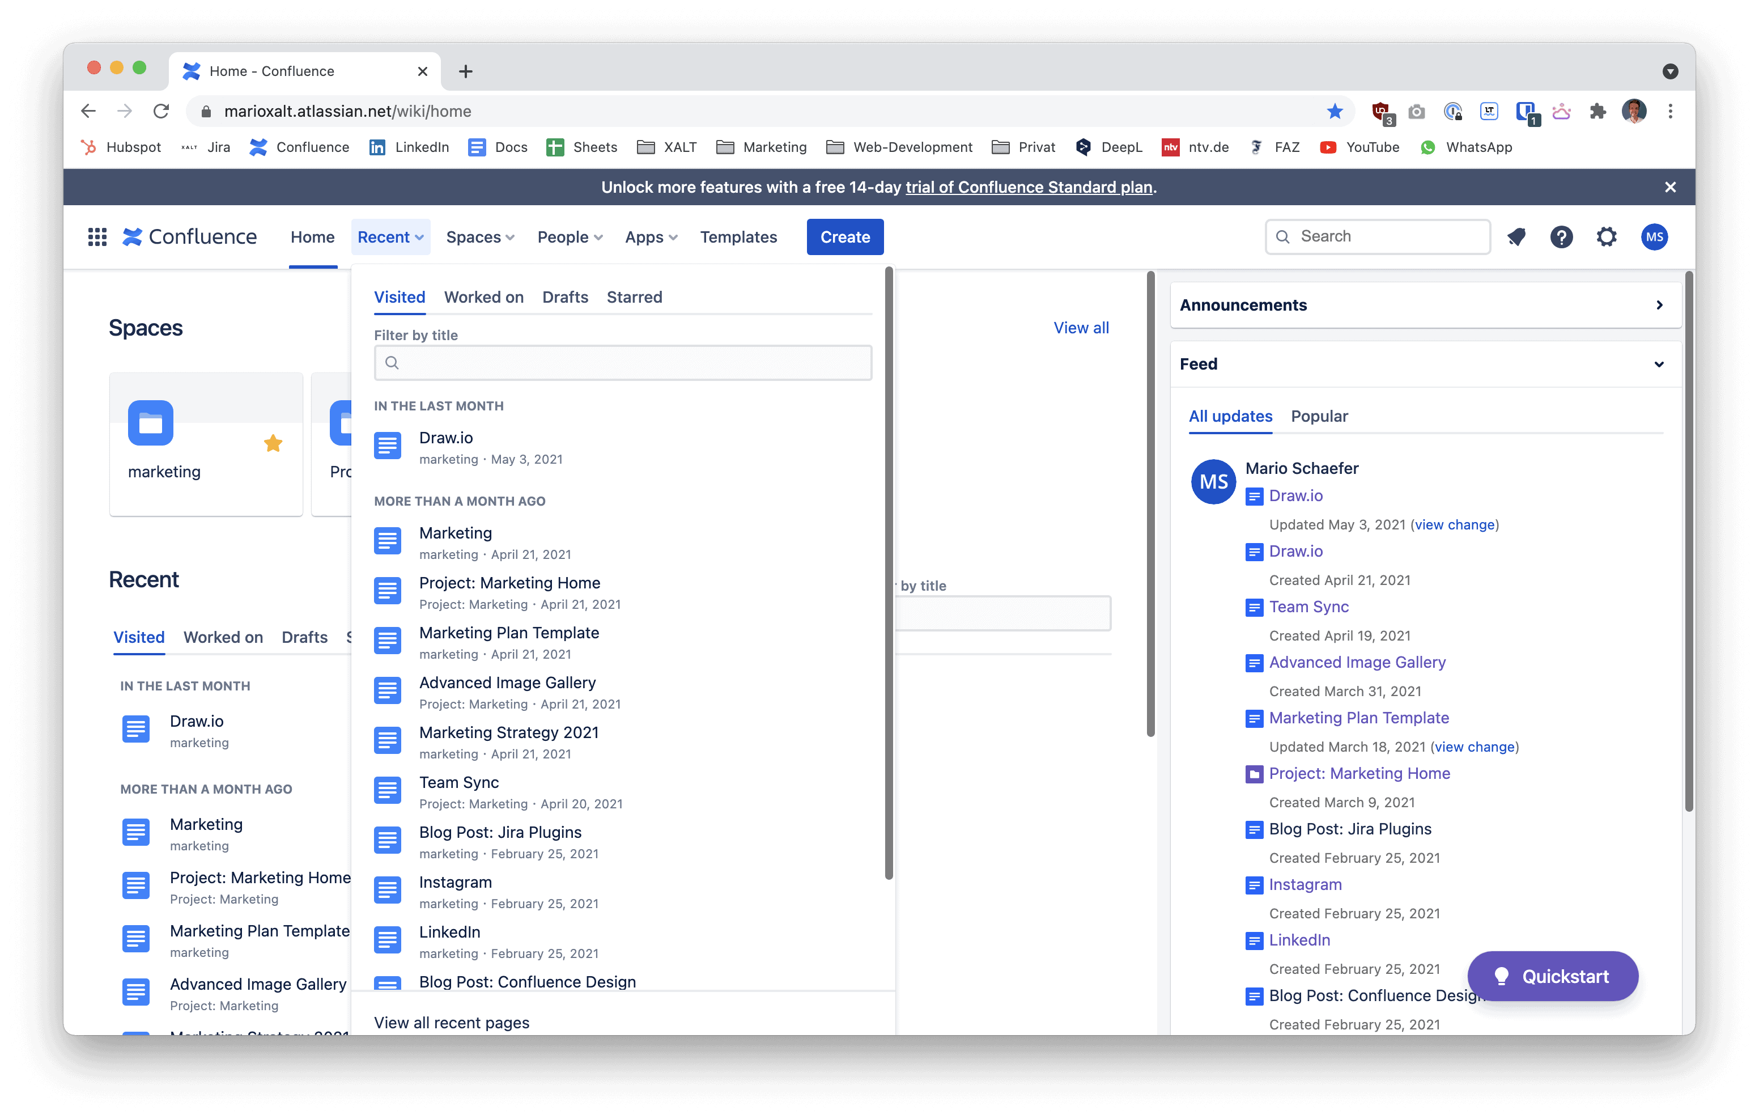Image resolution: width=1759 pixels, height=1119 pixels.
Task: Open Chrome profile picture
Action: 1634,111
